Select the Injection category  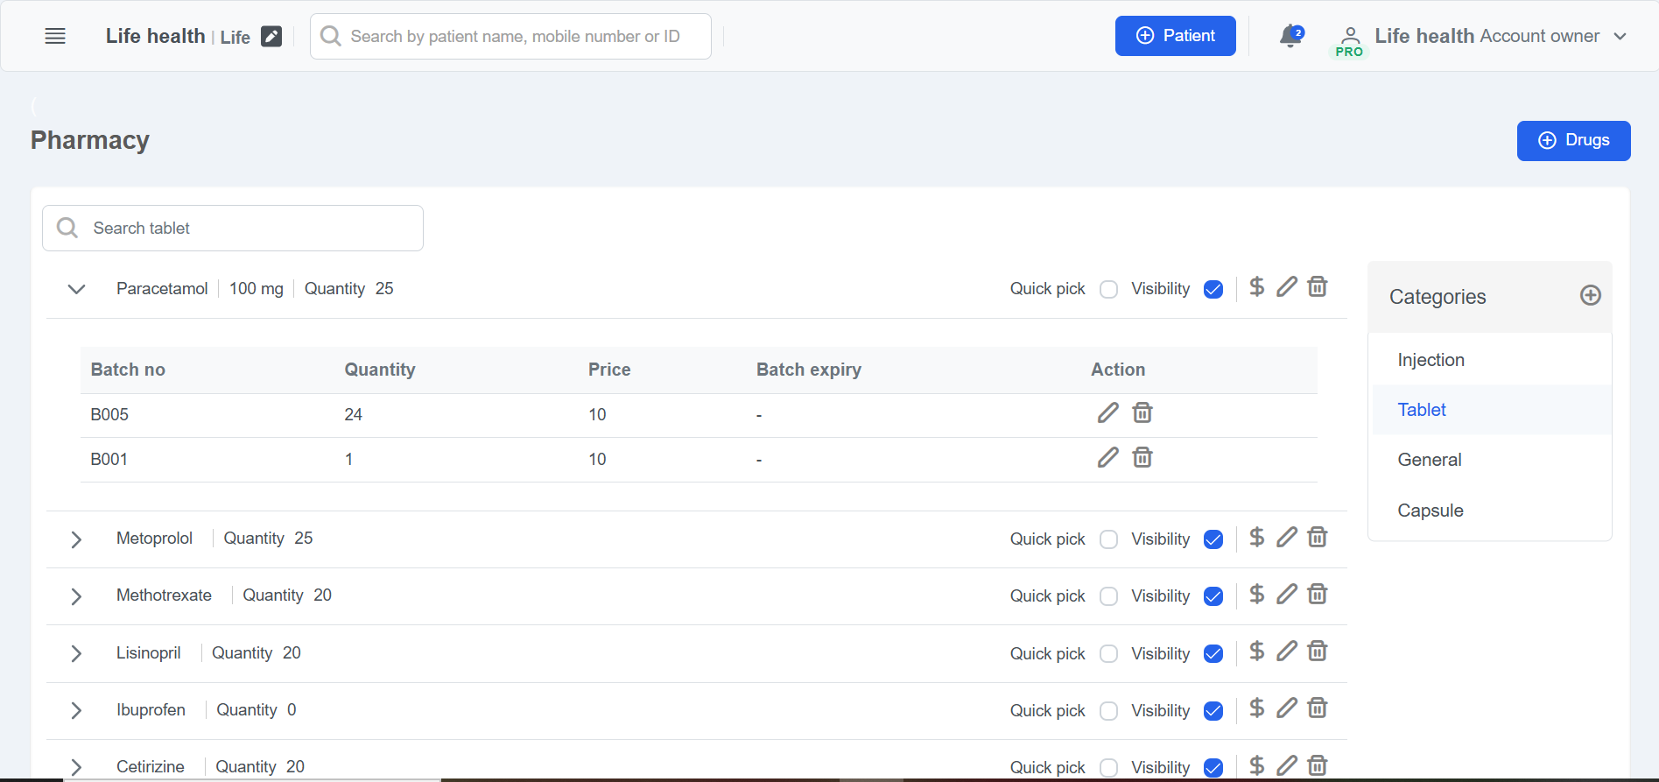click(x=1431, y=360)
